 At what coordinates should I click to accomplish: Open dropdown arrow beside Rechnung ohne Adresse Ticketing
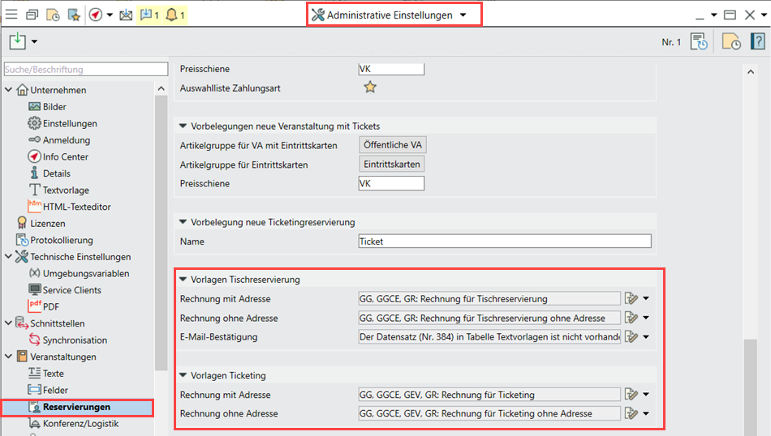[646, 413]
